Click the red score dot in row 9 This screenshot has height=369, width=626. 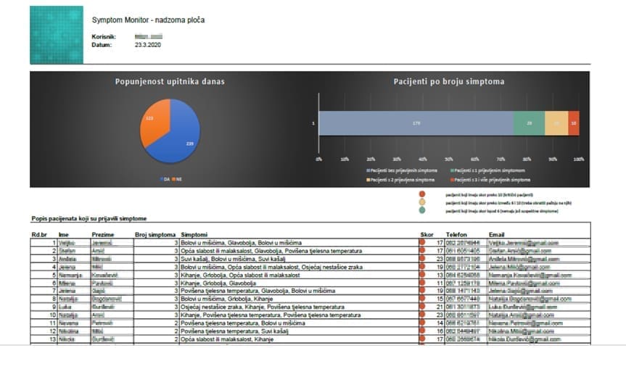pyautogui.click(x=423, y=307)
